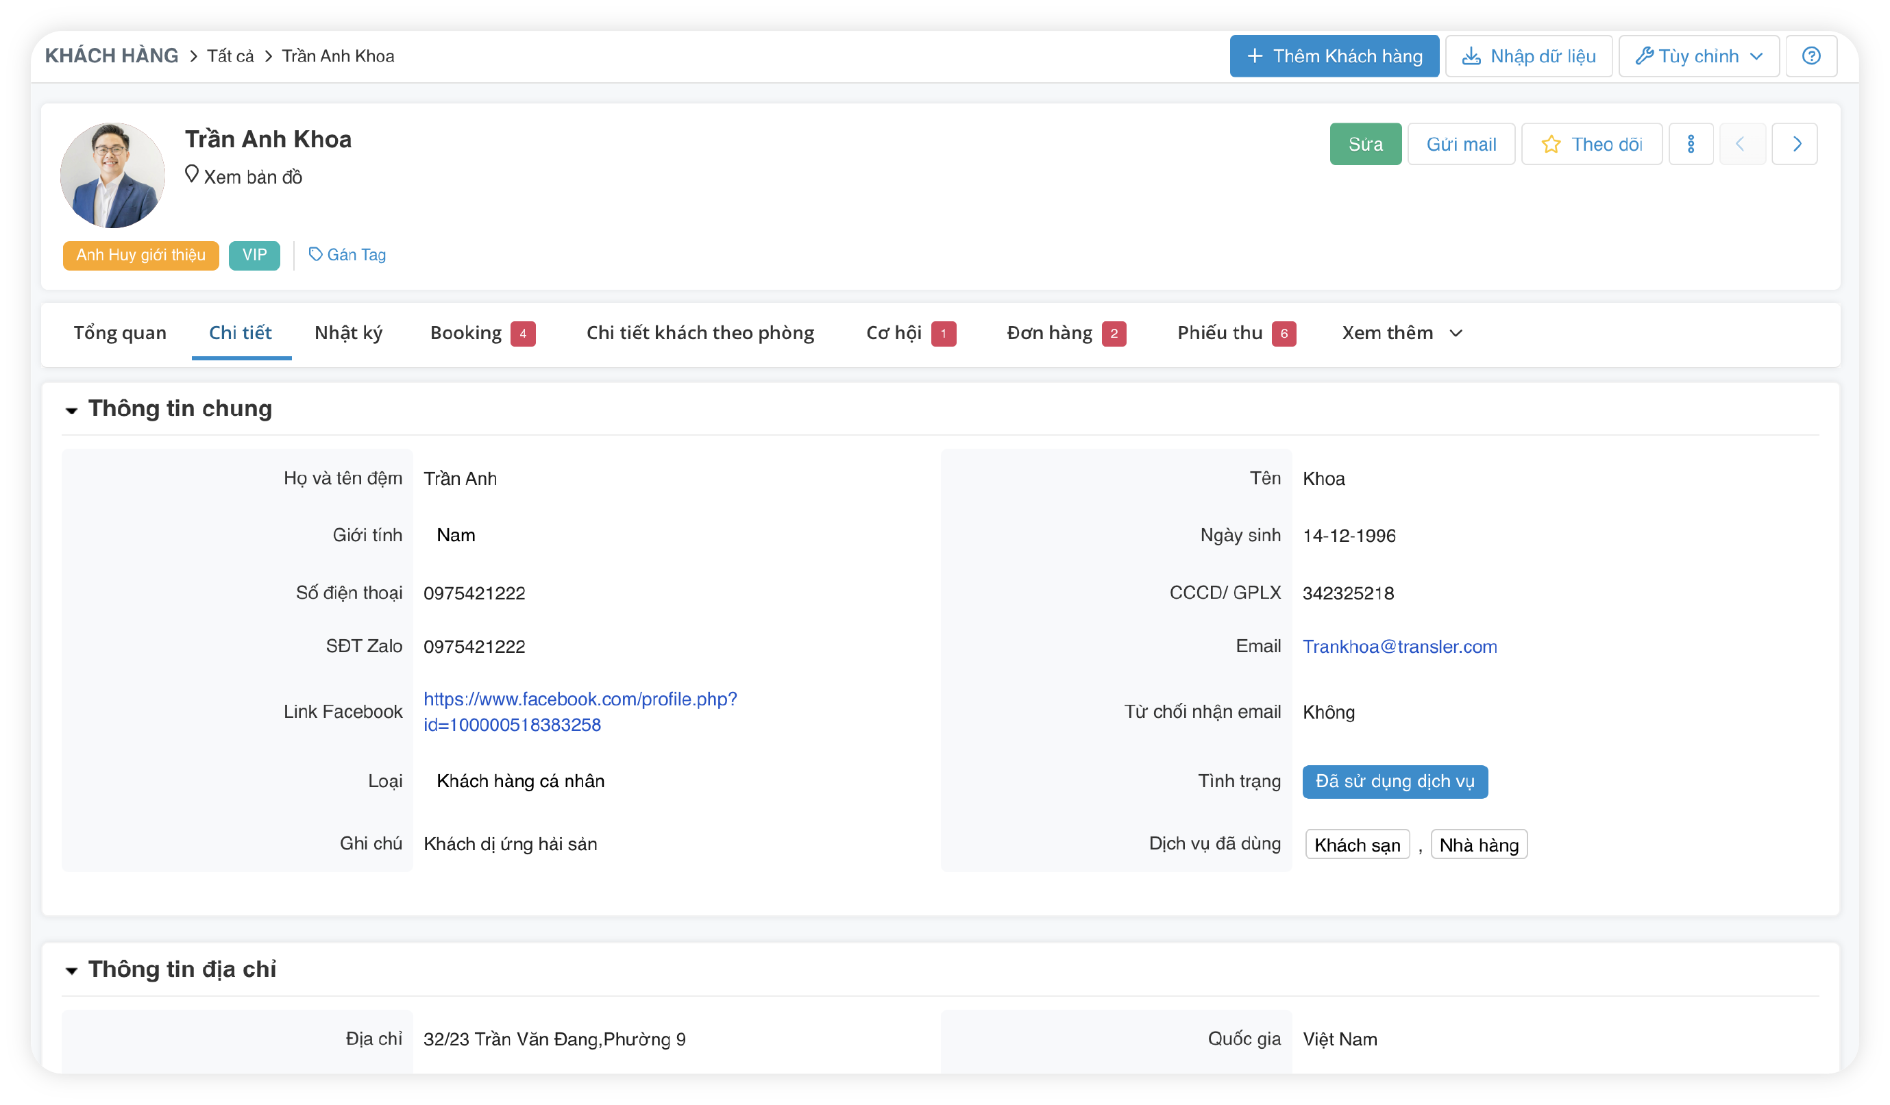
Task: Click the help question mark icon
Action: (1810, 56)
